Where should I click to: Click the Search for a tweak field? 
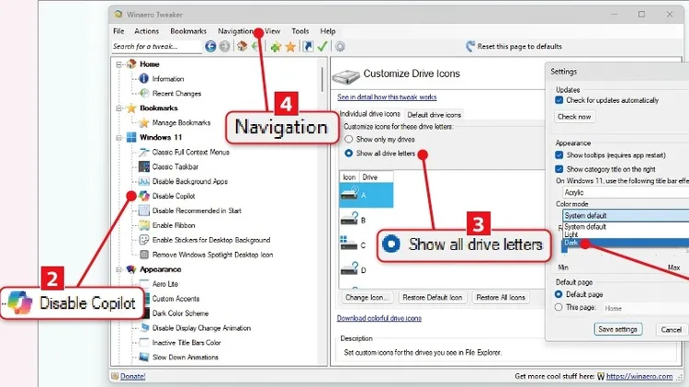click(x=156, y=46)
